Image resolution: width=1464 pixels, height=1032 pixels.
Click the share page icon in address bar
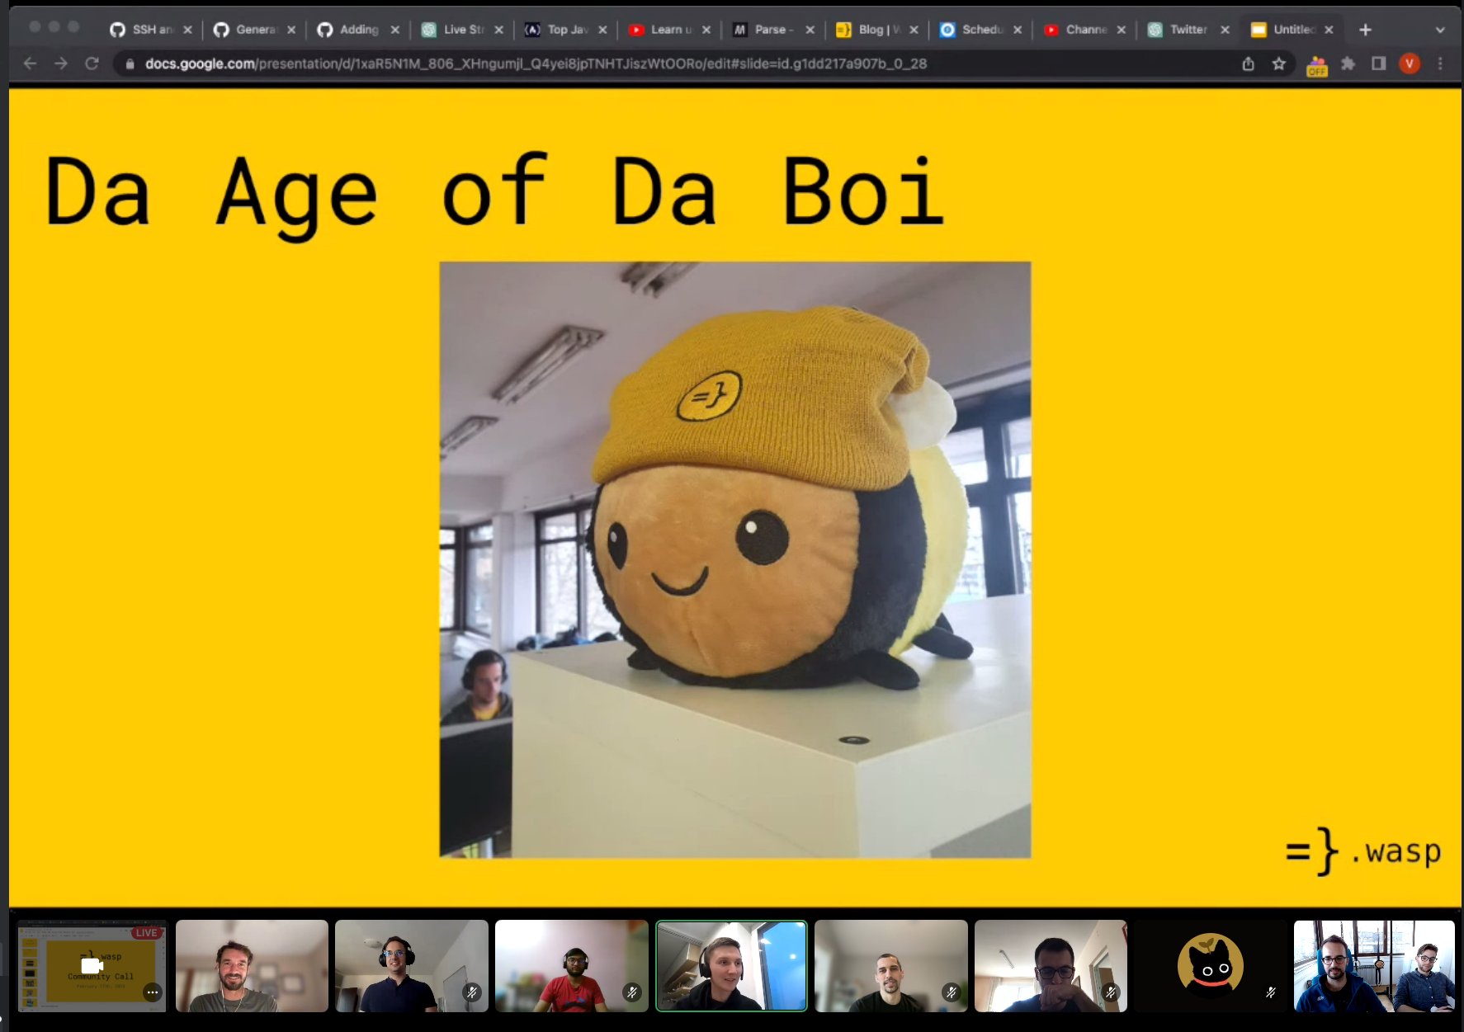(x=1248, y=64)
